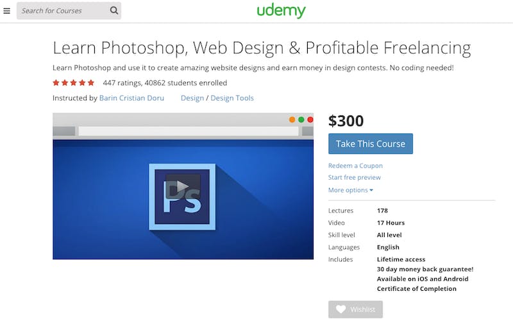Click the heart icon on Wishlist
The height and width of the screenshot is (328, 513).
pyautogui.click(x=341, y=309)
